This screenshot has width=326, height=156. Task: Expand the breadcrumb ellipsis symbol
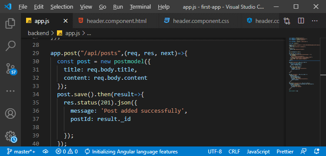click(x=89, y=33)
